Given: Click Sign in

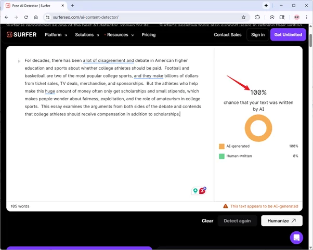Looking at the screenshot, I should [257, 35].
